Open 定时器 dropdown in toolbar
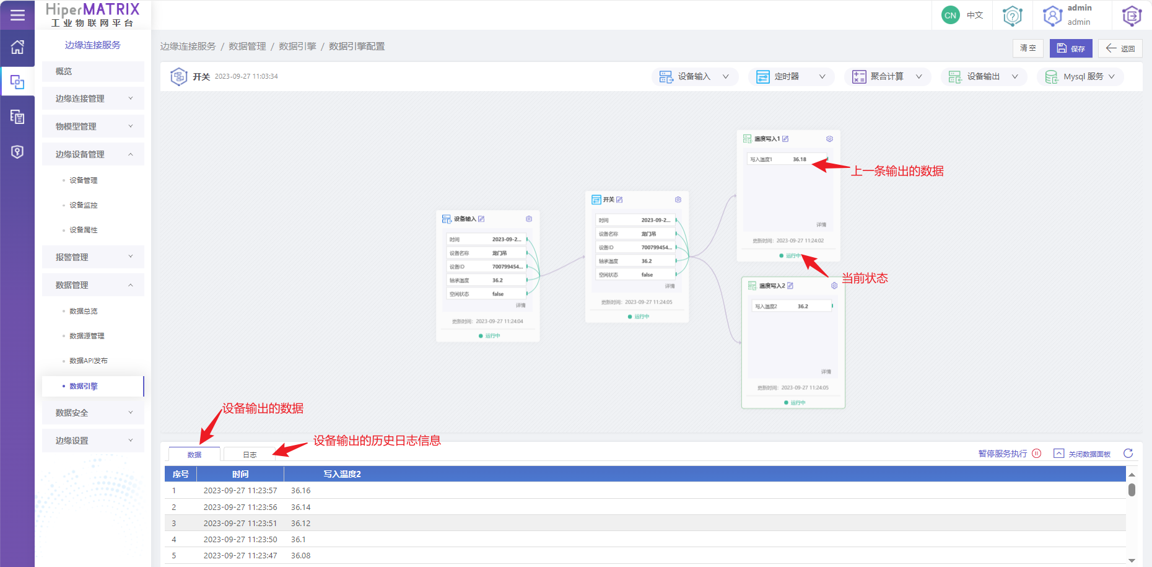 (791, 76)
